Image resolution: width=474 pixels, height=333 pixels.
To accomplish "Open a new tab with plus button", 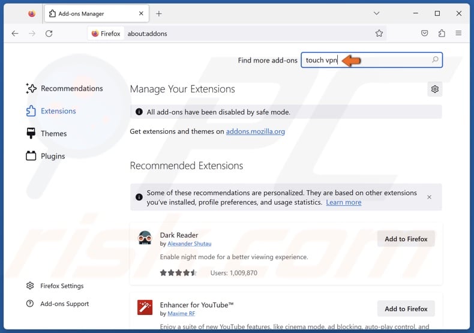I will pos(159,13).
